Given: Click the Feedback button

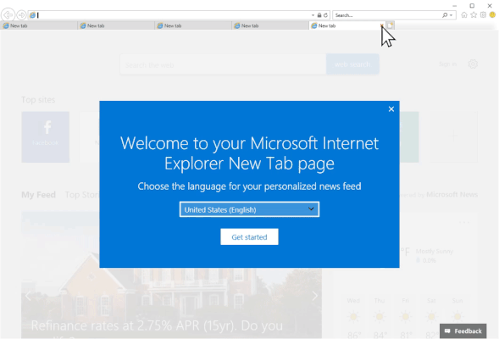Looking at the screenshot, I should click(x=463, y=331).
